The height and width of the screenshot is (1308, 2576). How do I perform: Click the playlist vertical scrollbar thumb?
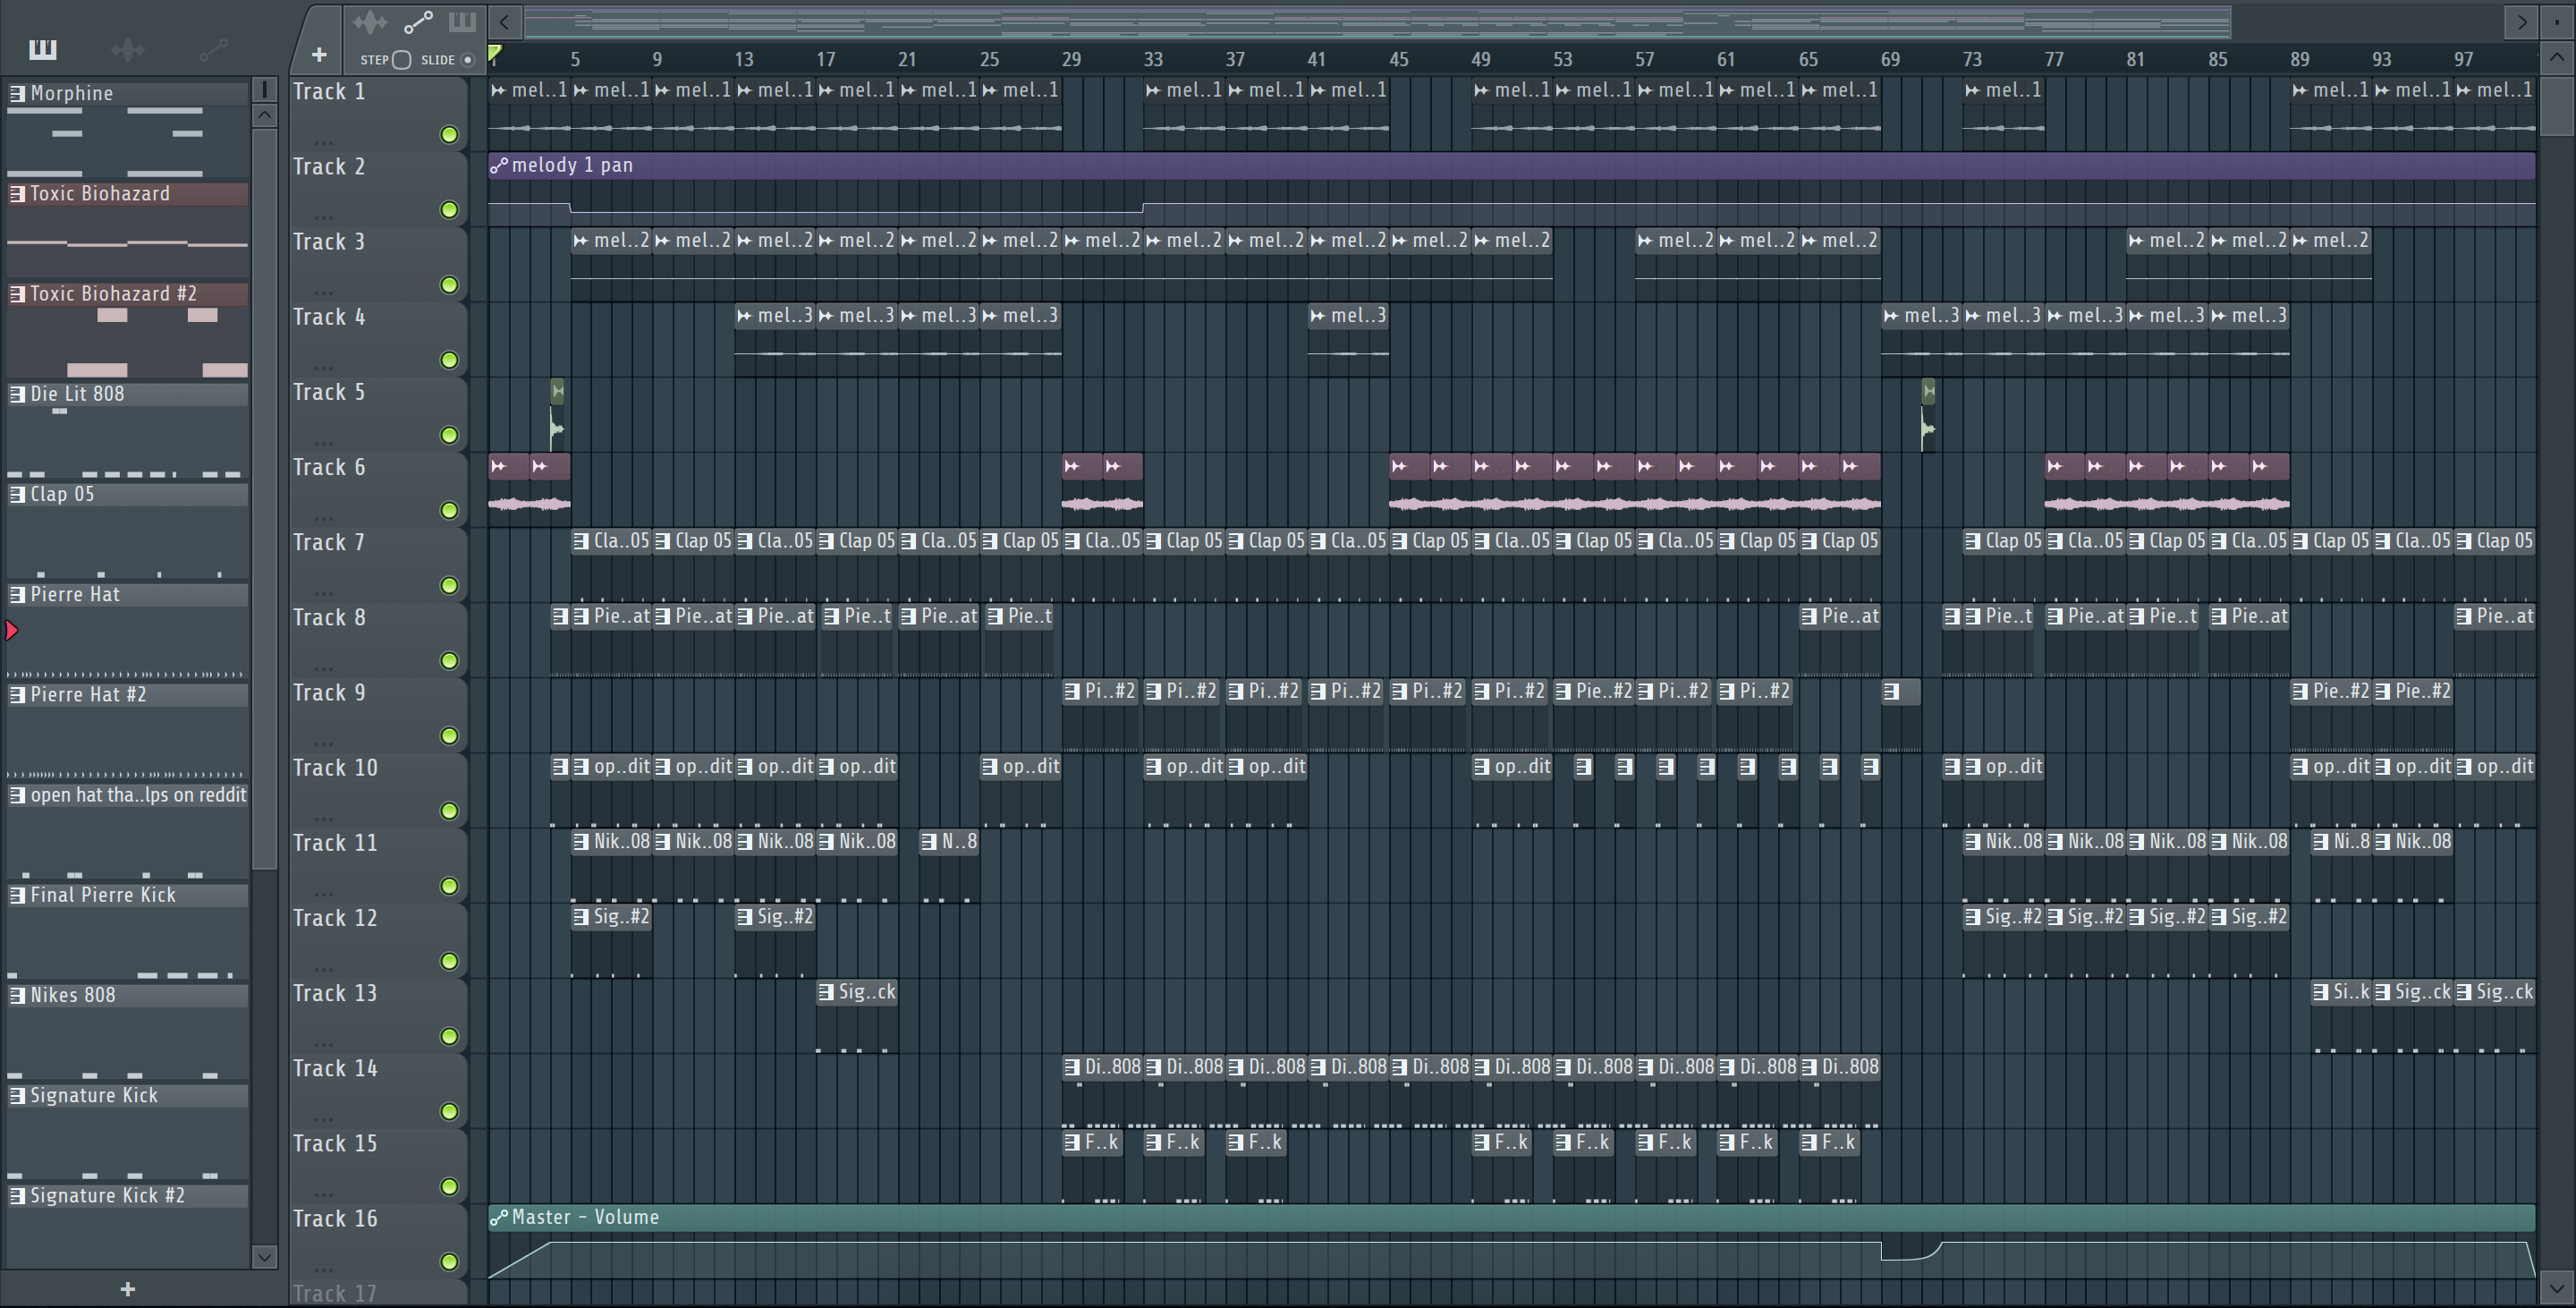click(2556, 106)
